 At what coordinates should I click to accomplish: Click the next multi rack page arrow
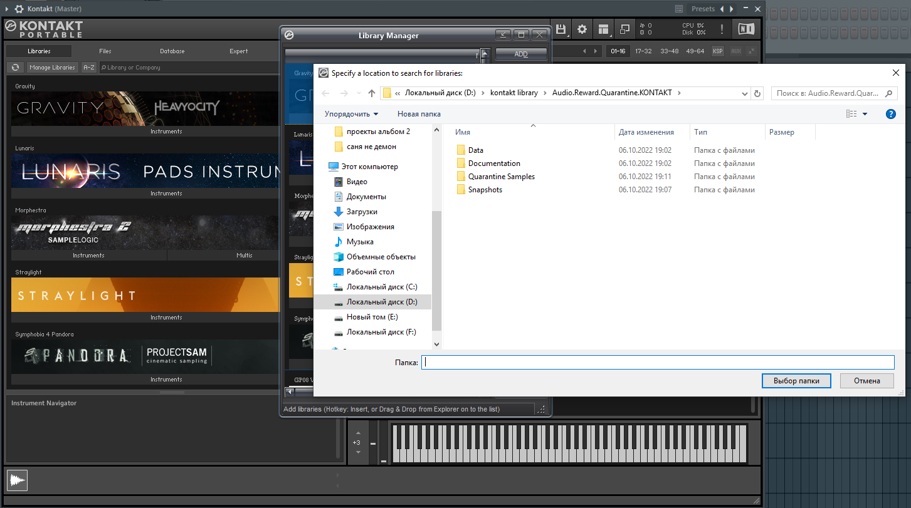(x=596, y=51)
